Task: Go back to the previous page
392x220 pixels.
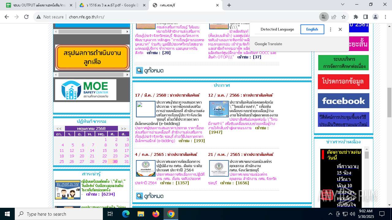Action: point(7,17)
